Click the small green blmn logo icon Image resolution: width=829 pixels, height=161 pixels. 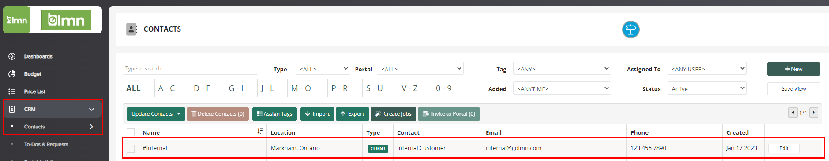click(17, 20)
